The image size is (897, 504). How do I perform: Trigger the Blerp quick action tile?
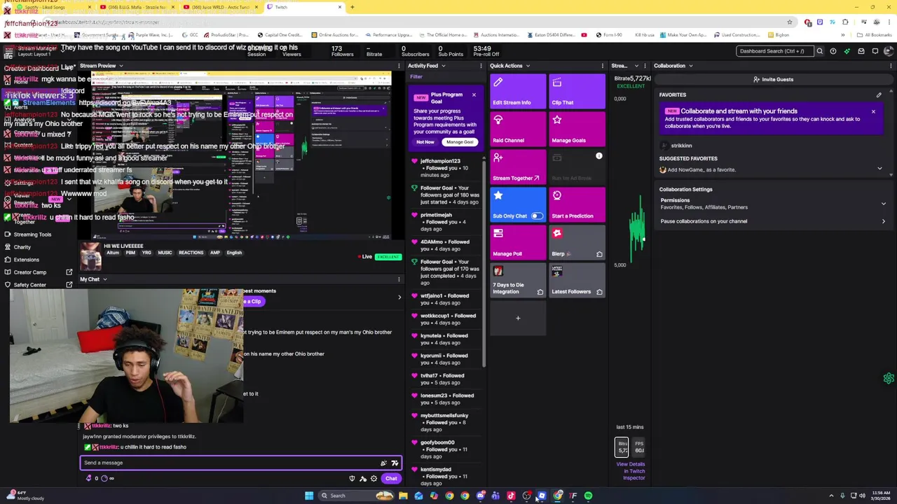tap(577, 242)
